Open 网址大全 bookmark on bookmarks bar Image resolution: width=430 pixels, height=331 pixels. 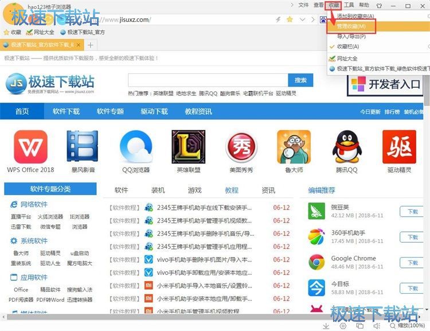tap(40, 32)
